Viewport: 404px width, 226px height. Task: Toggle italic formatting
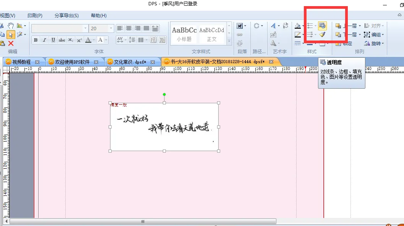[x=44, y=40]
